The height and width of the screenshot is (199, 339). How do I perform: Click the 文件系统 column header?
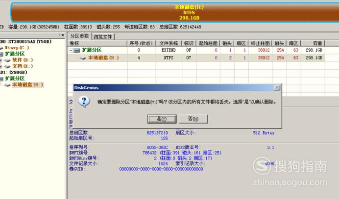pyautogui.click(x=169, y=43)
